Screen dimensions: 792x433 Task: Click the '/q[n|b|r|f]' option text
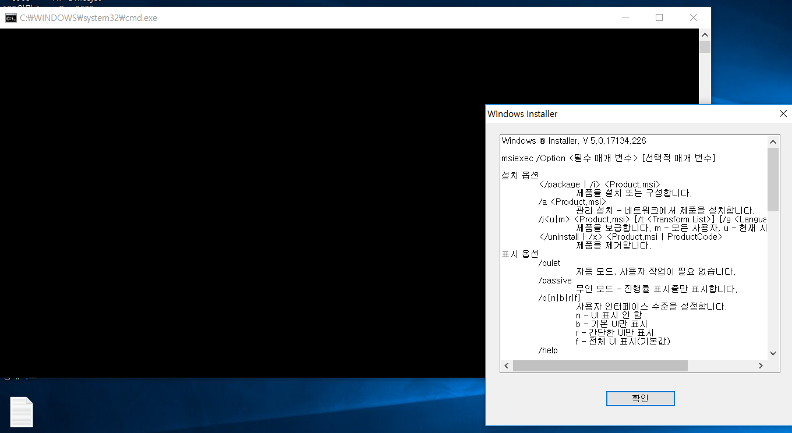tap(560, 298)
